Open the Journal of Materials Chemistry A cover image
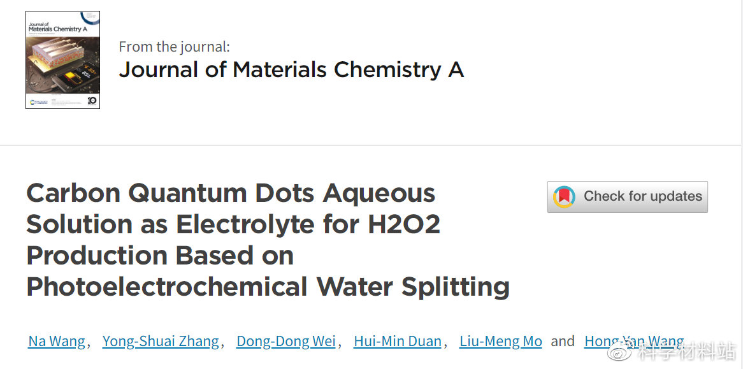Image resolution: width=743 pixels, height=369 pixels. click(62, 59)
